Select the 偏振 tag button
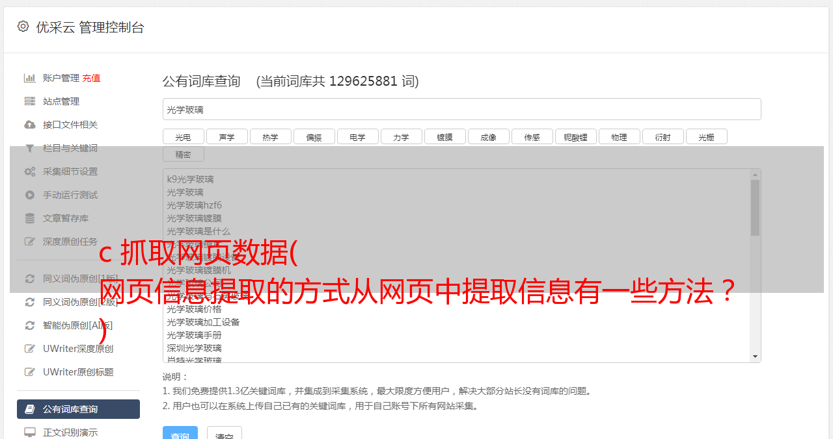This screenshot has width=833, height=439. [314, 136]
